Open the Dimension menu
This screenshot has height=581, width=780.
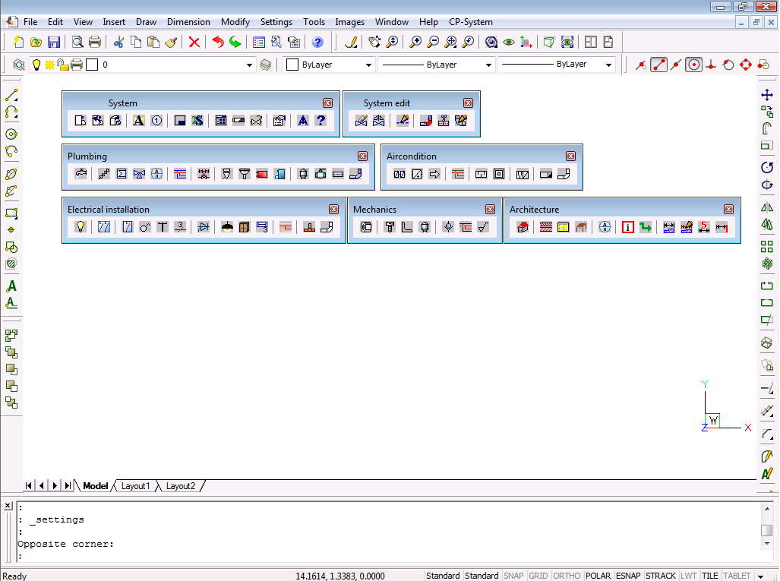(x=188, y=22)
